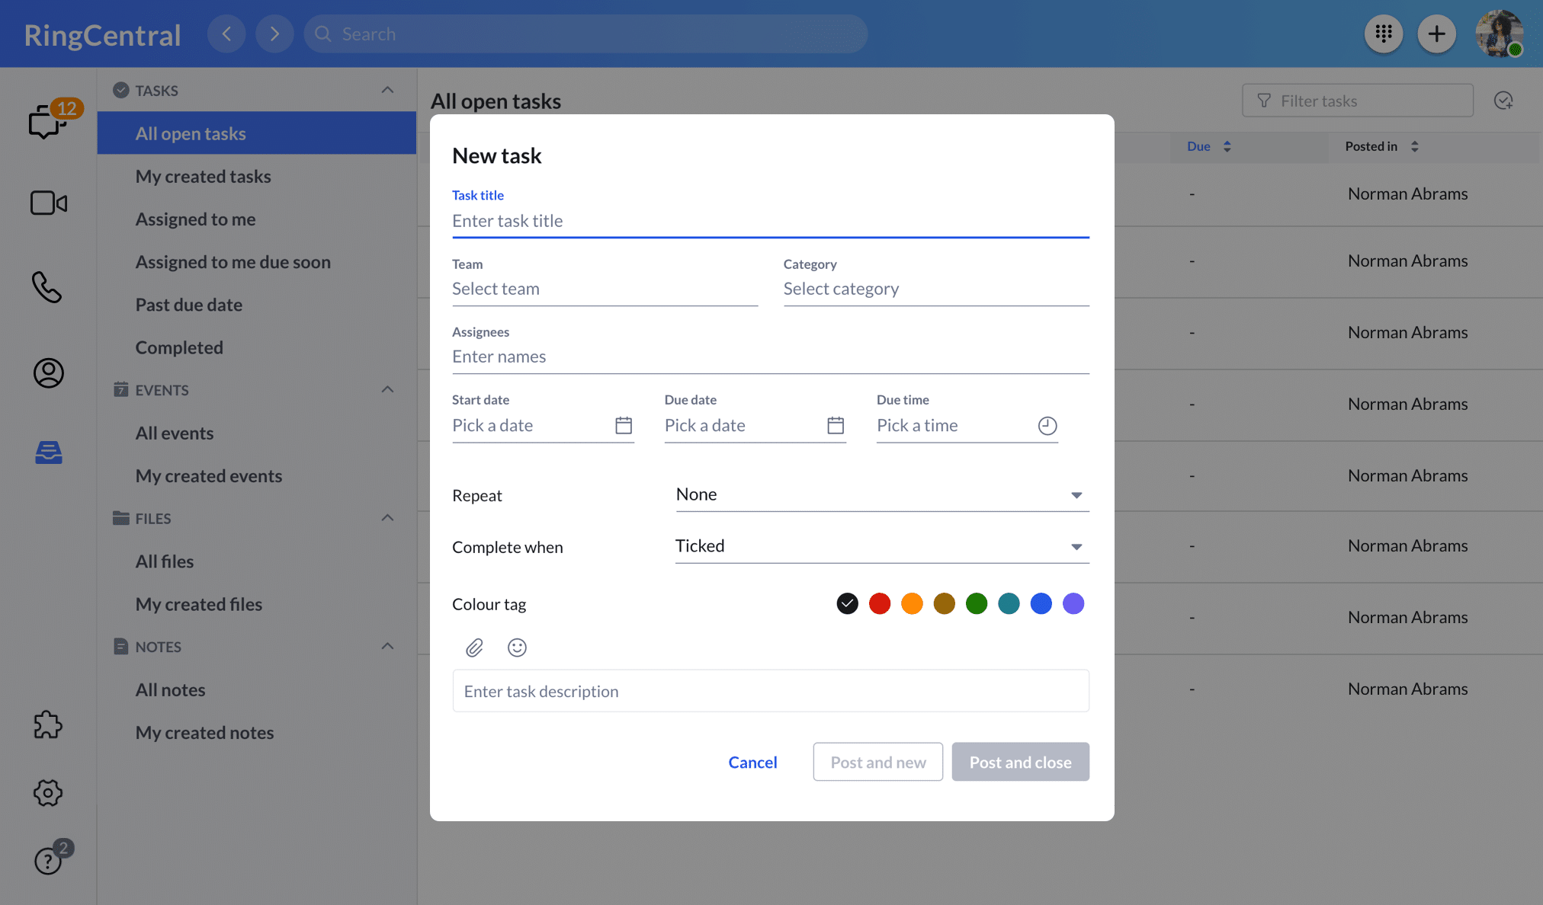Open the Complete when dropdown
This screenshot has width=1543, height=905.
tap(881, 546)
